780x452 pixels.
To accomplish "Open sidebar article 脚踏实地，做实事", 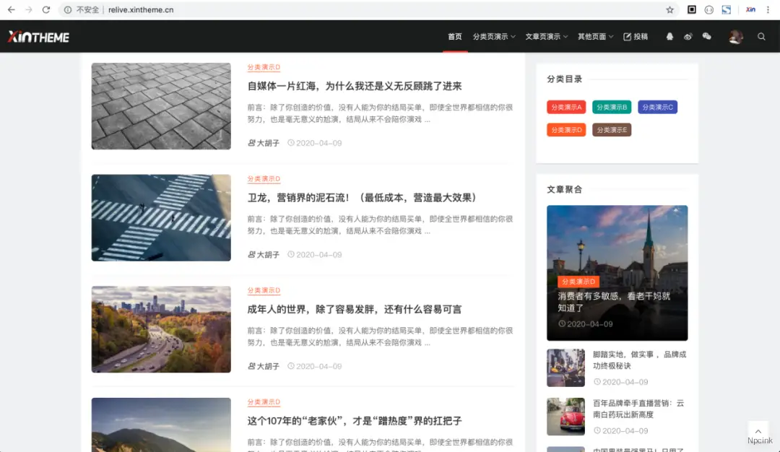I will [639, 360].
